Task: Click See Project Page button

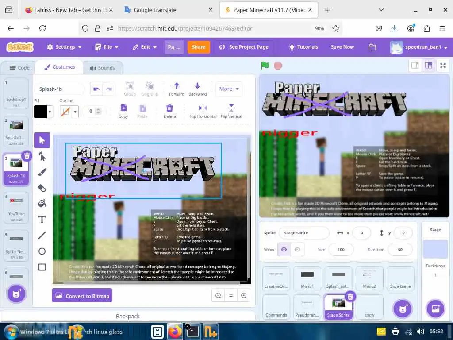Action: [244, 47]
